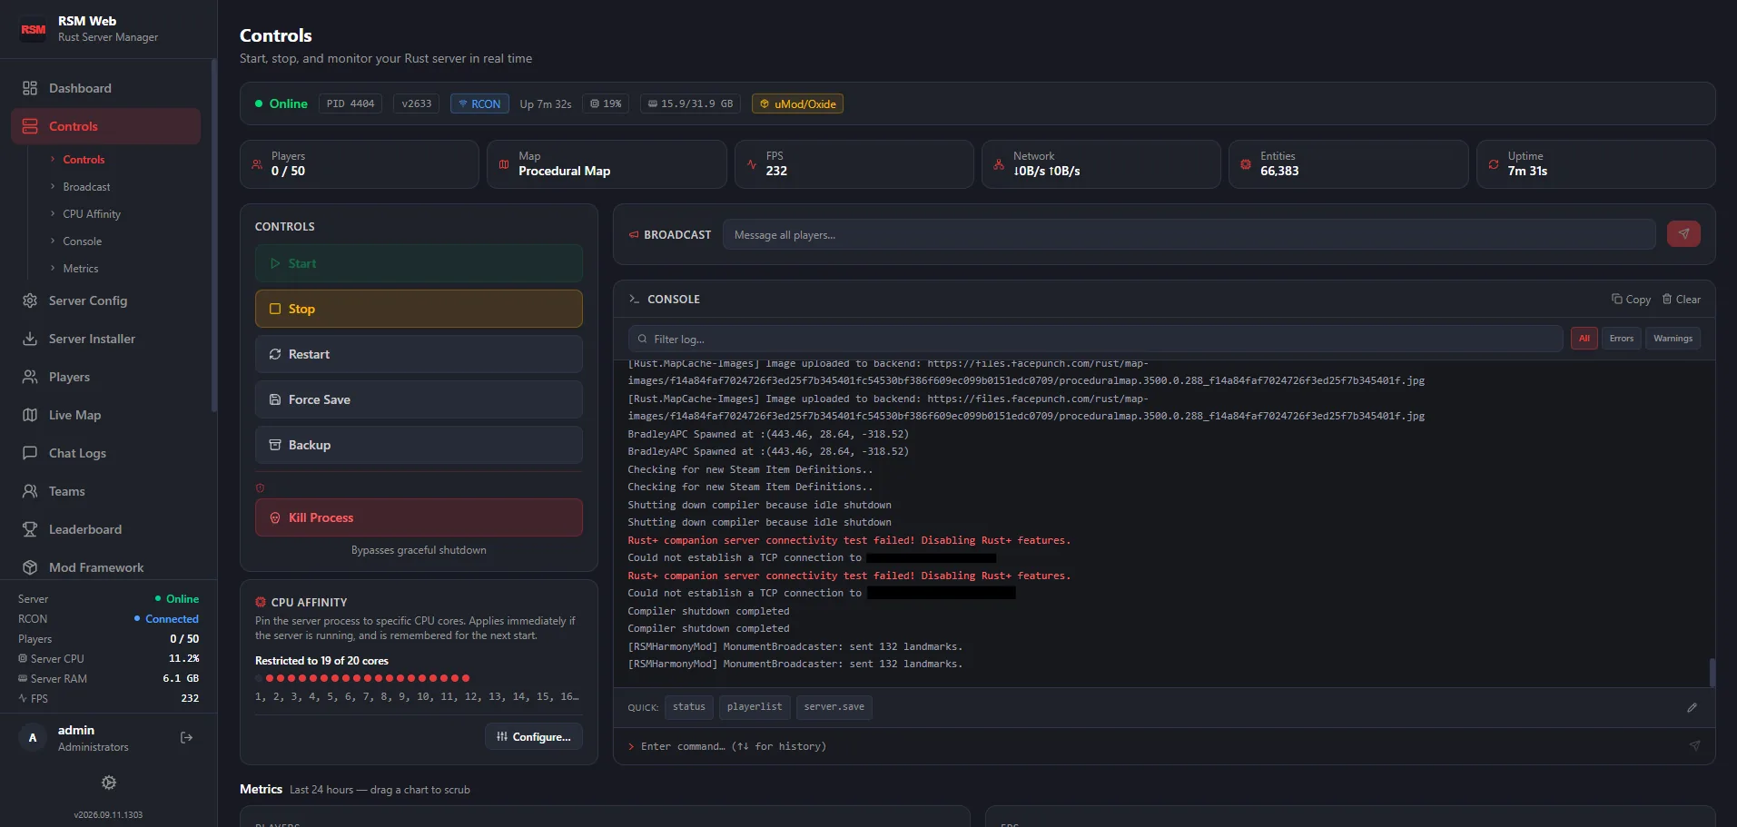Click the v2633 version badge
Screen dimensions: 1737x827
pos(417,103)
